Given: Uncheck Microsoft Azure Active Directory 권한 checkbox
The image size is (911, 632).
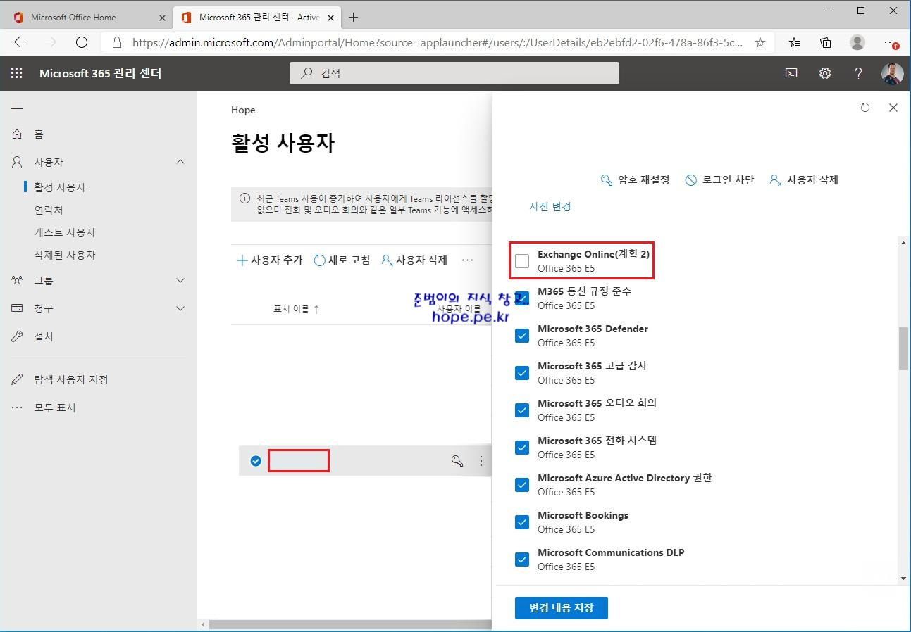Looking at the screenshot, I should [522, 485].
